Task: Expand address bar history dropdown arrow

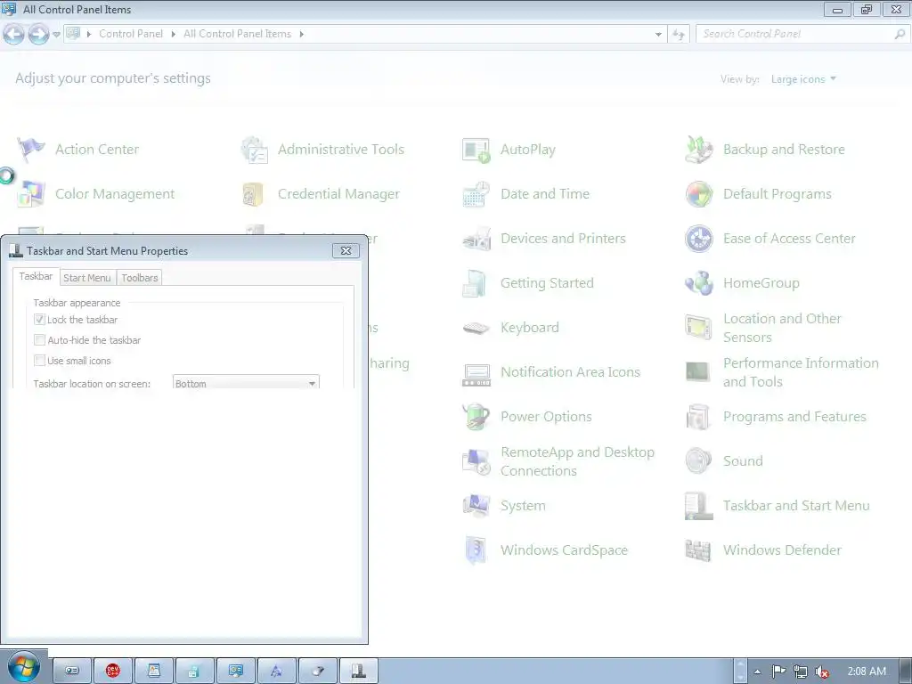Action: pos(658,35)
